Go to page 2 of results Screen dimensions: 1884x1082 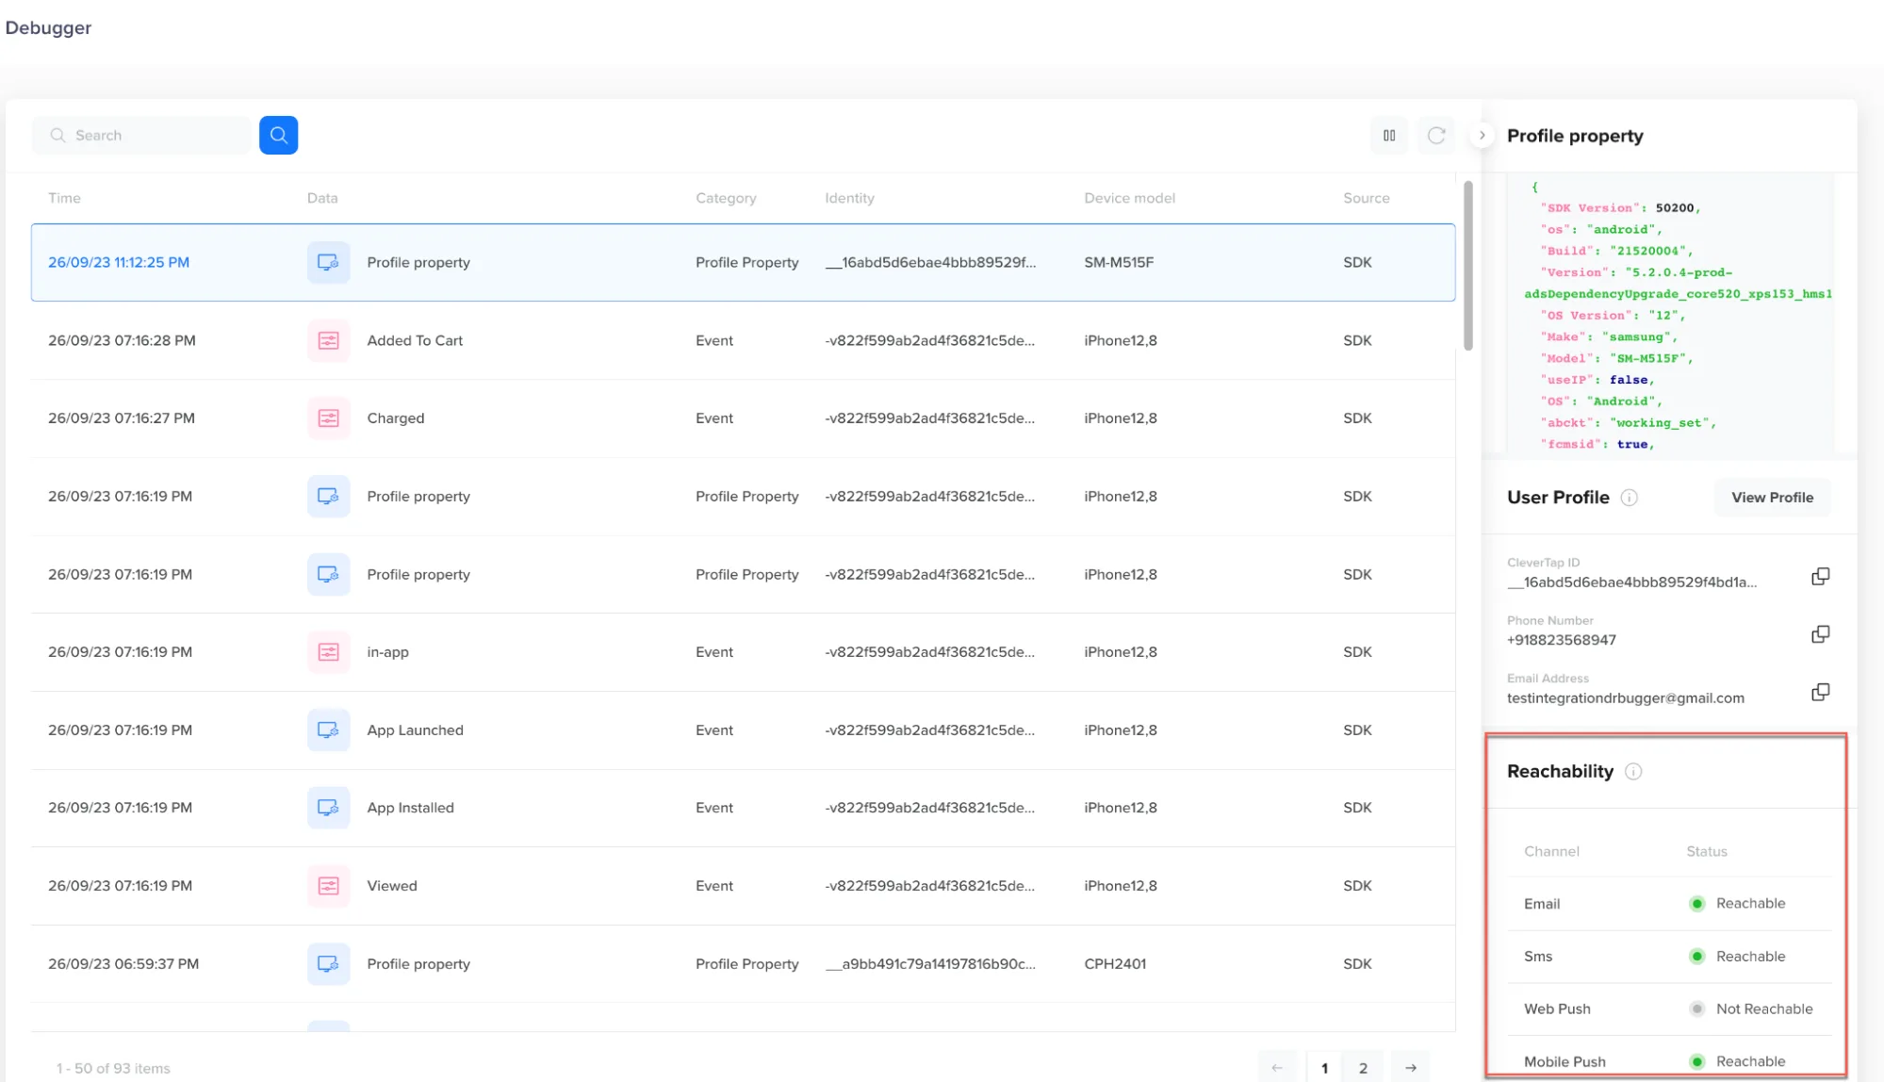(1362, 1067)
